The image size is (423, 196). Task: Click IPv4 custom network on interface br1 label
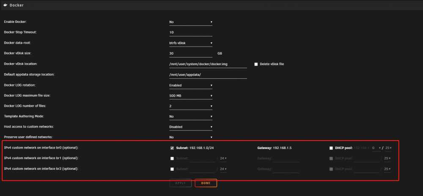[41, 158]
